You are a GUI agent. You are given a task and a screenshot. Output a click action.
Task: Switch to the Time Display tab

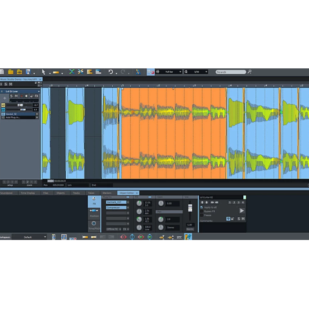(28, 193)
